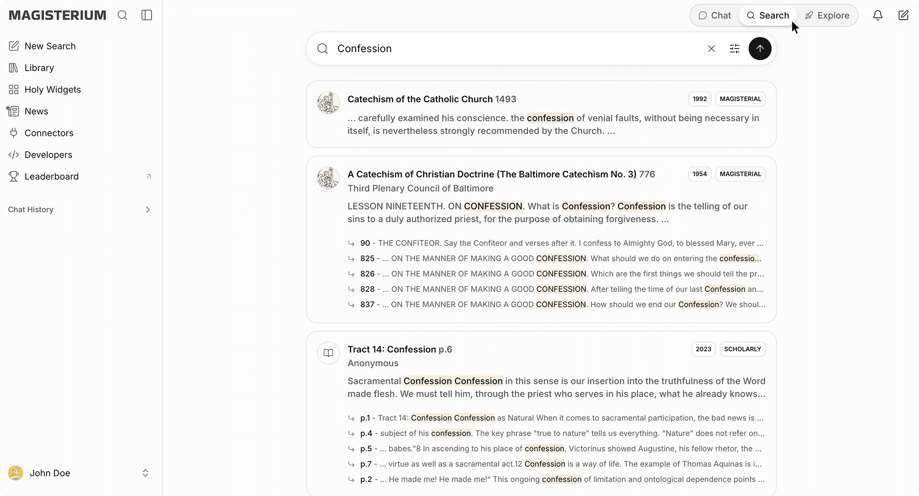Open the Library section

pos(31,68)
